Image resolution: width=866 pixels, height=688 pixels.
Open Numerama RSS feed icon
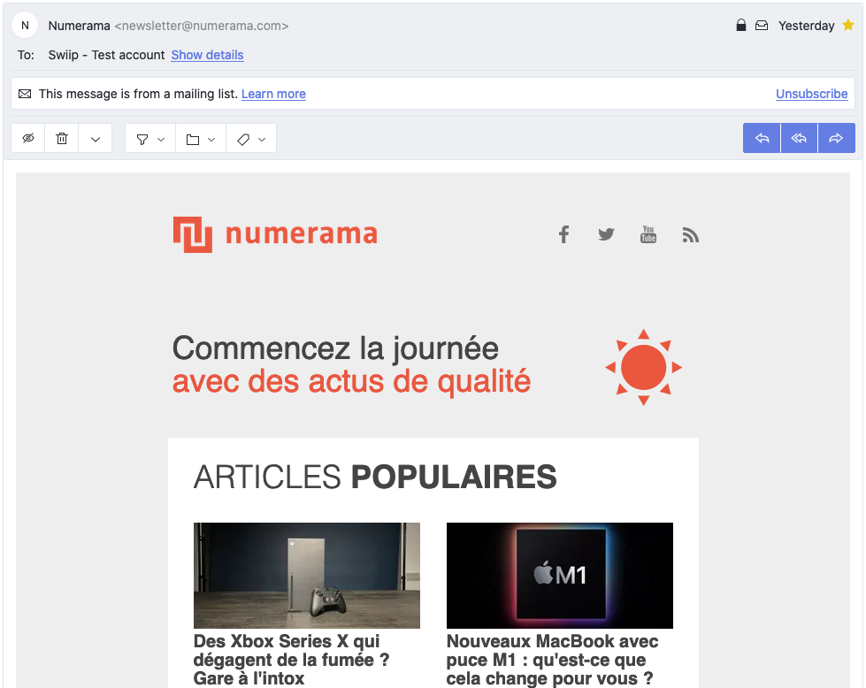click(690, 235)
